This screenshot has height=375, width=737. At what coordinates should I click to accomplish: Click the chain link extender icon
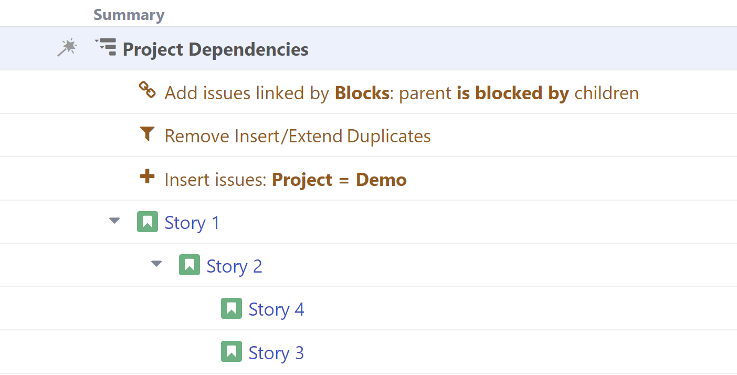pos(147,90)
